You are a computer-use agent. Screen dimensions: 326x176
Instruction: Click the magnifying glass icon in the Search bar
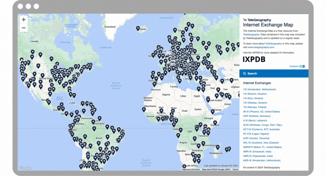point(244,73)
